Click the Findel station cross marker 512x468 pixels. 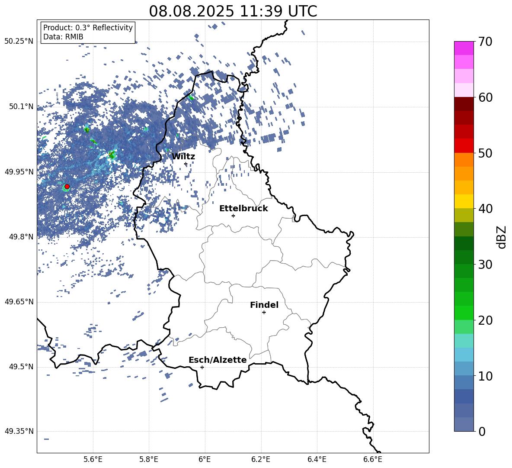pos(264,313)
